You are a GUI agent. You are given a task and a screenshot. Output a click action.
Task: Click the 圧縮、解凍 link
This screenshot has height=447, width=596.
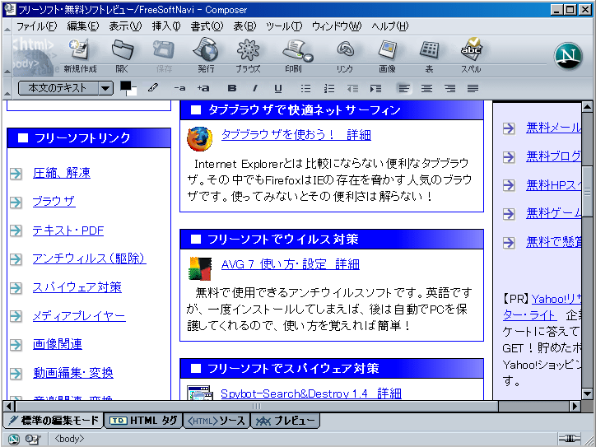[x=62, y=173]
